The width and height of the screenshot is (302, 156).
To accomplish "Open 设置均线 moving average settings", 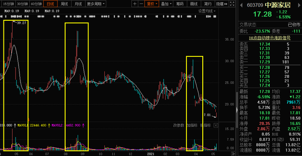I will (x=207, y=11).
